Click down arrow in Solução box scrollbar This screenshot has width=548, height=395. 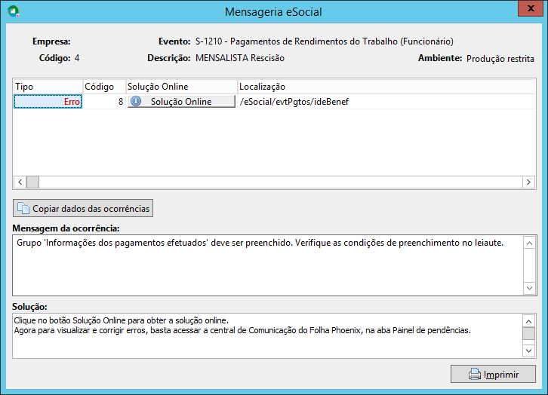tap(529, 351)
